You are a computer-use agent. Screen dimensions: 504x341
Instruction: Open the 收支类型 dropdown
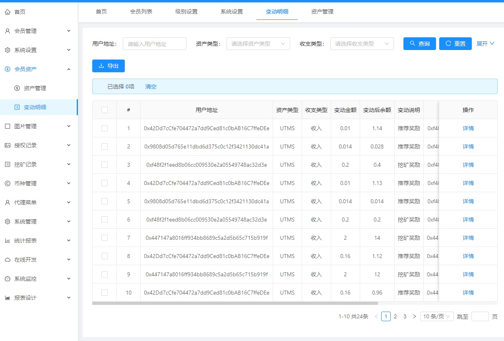362,44
